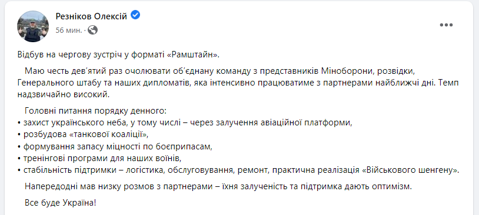Click the bullet about 'запасу міцності по боєприпасам'
479x215 pixels.
(115, 146)
